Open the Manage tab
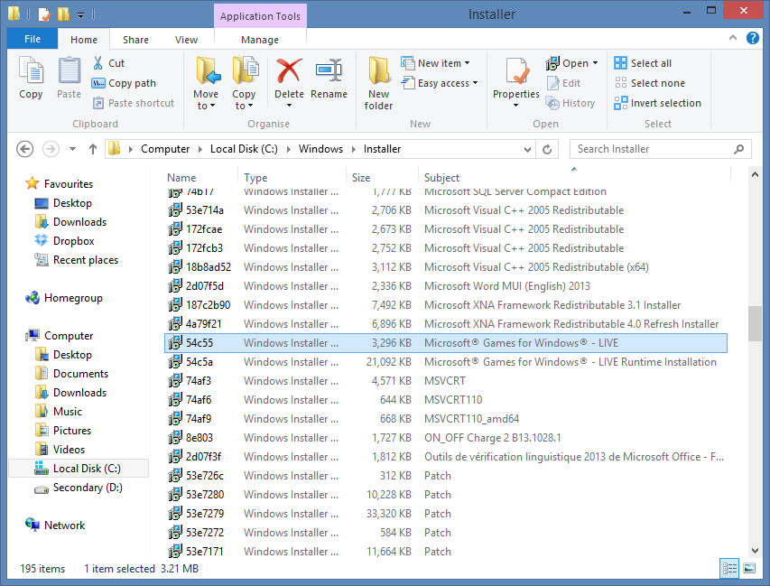Screen dimensions: 770x586 [260, 40]
